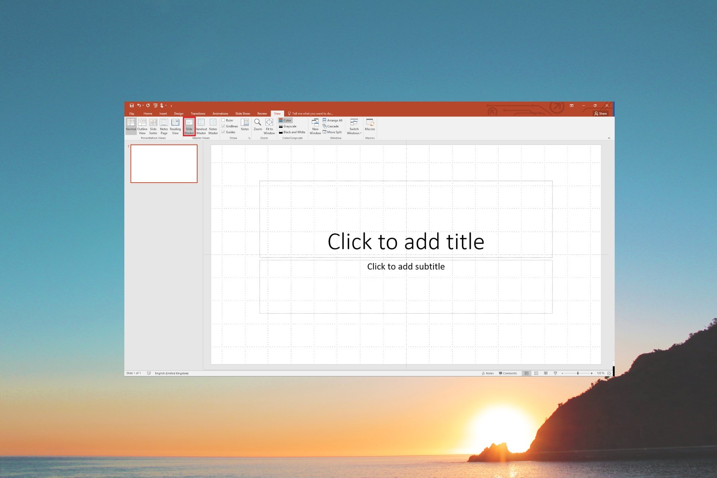The height and width of the screenshot is (478, 717).
Task: Open Slide Master view
Action: pyautogui.click(x=189, y=126)
